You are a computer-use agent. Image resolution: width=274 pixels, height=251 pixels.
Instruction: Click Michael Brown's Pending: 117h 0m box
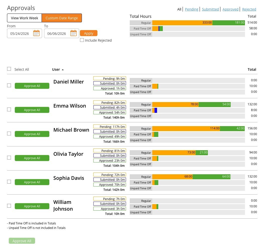click(109, 126)
